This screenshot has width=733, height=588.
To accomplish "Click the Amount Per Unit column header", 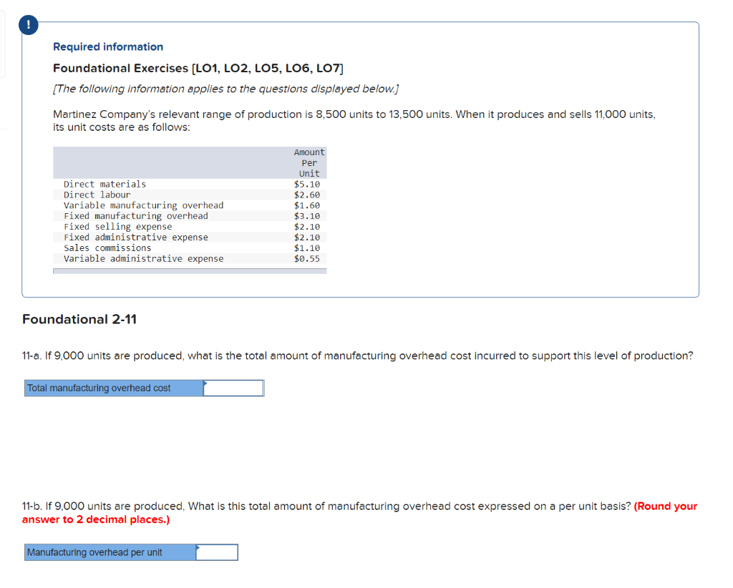I will [309, 162].
